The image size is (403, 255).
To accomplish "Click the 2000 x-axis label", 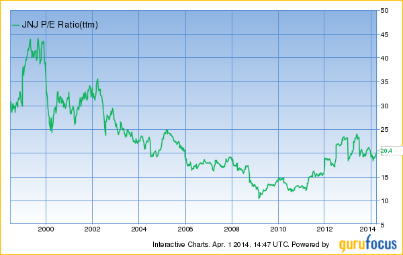I will coord(46,229).
